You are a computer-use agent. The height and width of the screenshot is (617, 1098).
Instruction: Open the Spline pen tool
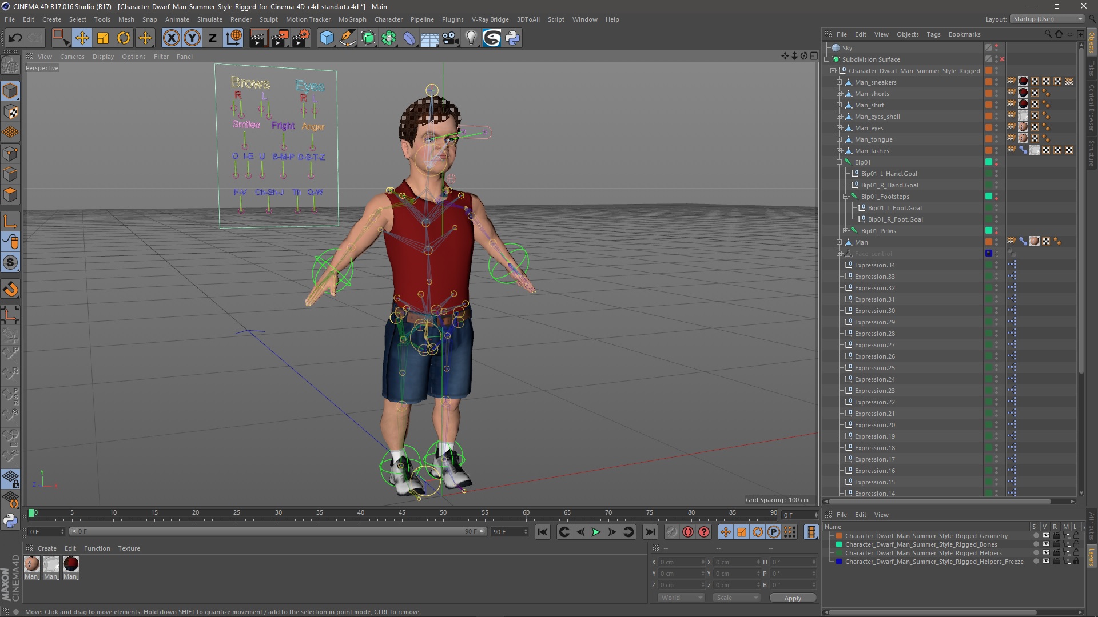348,38
